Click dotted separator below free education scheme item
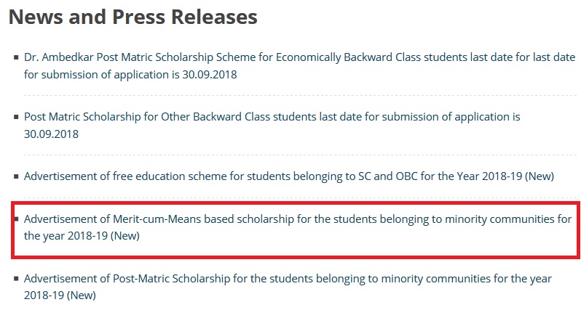Viewport: 581px width, 310px height. [x=291, y=195]
